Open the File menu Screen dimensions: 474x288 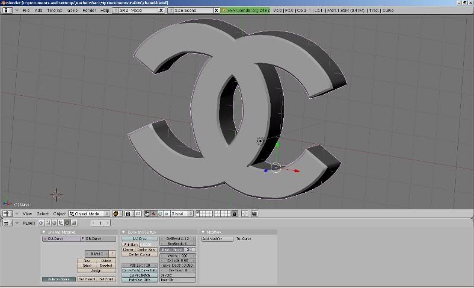tap(26, 10)
